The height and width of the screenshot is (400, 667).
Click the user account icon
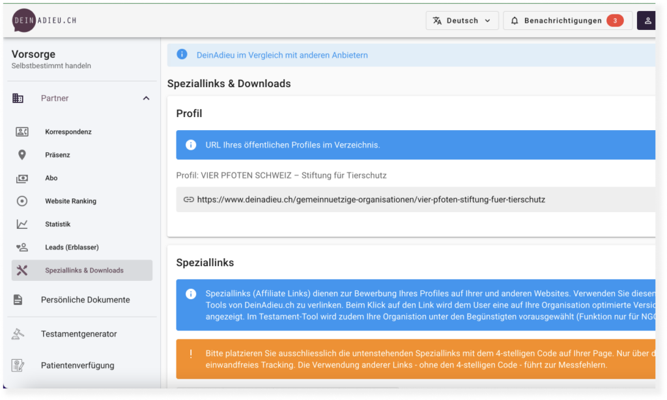pos(647,21)
